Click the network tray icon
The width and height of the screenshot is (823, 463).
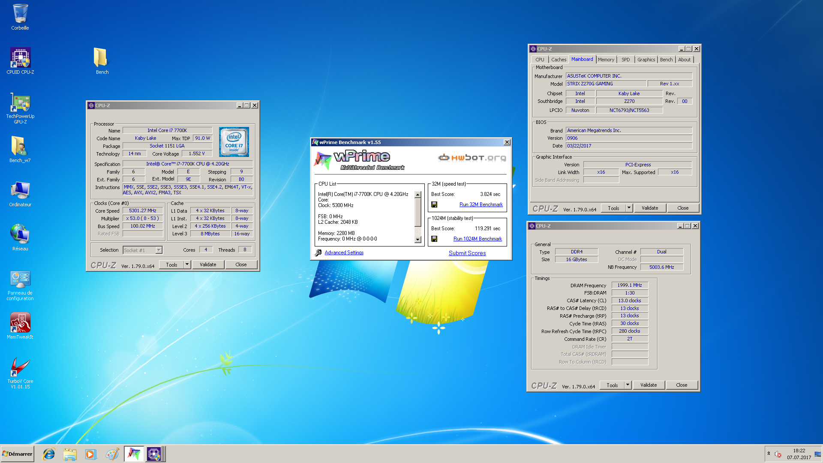818,454
